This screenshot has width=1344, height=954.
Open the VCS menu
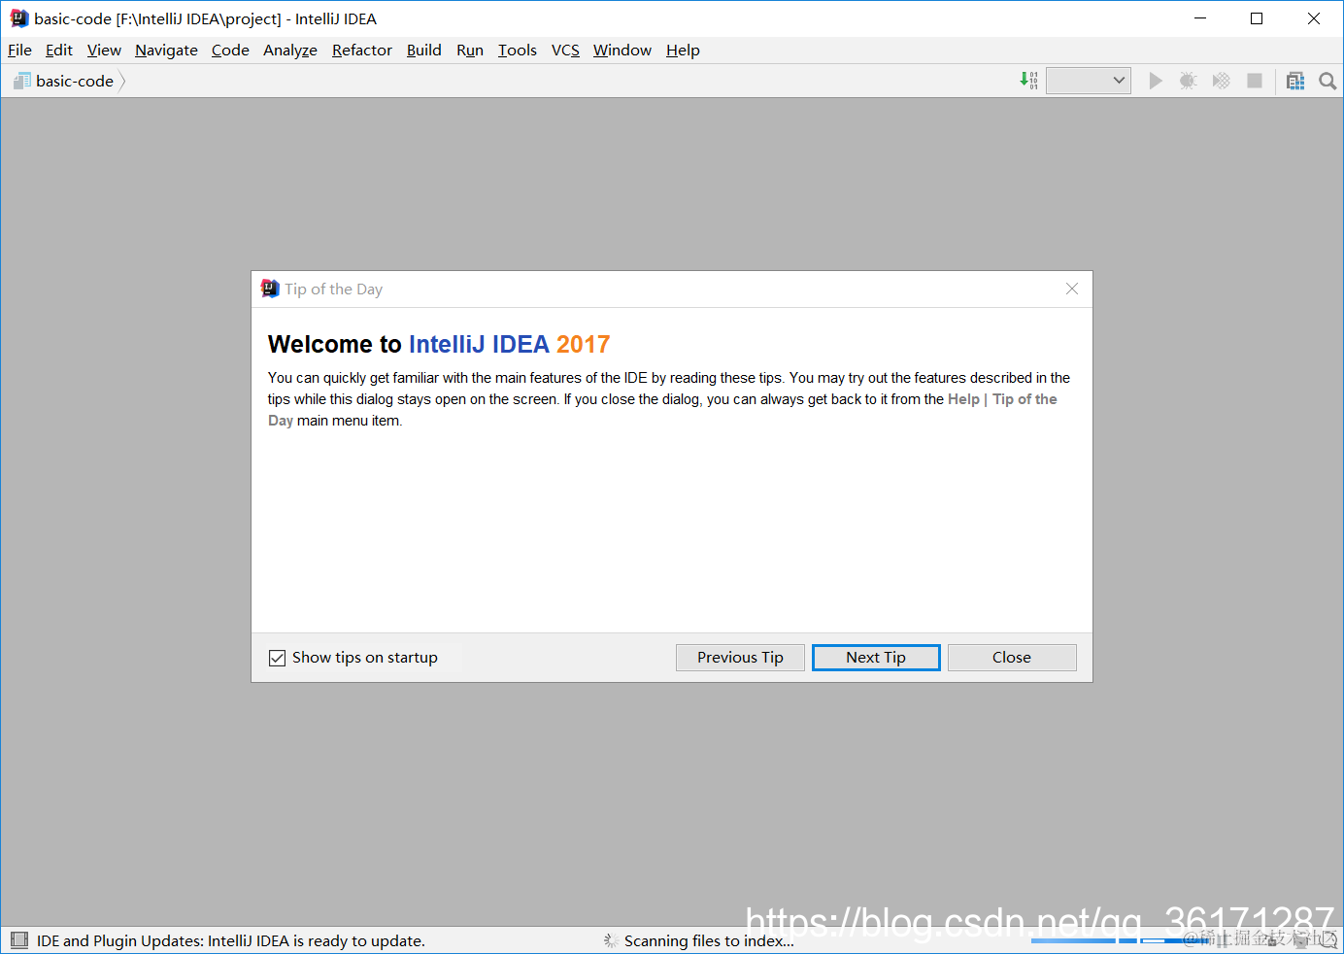coord(565,51)
